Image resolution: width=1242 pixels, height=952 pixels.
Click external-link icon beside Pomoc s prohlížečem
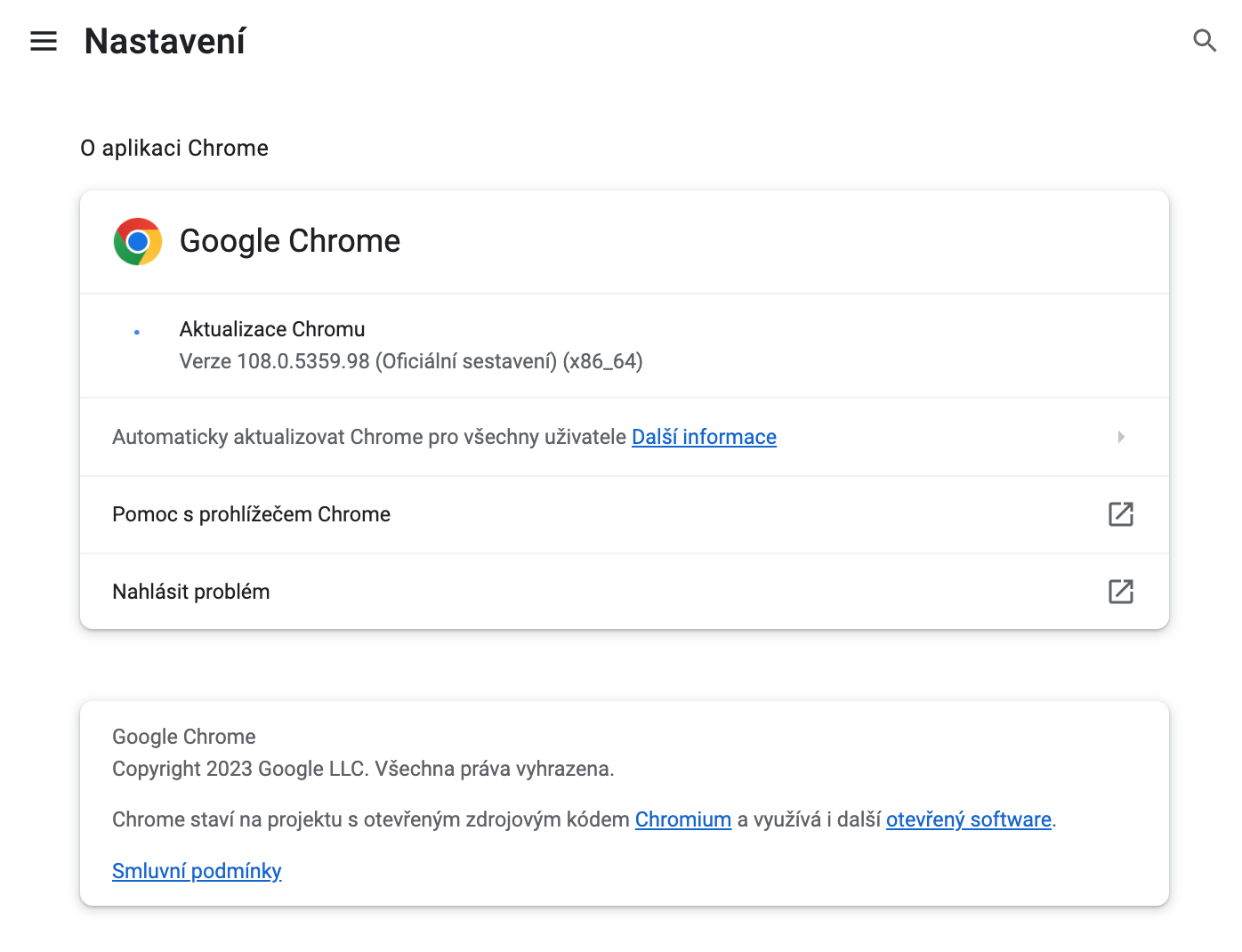click(1120, 514)
